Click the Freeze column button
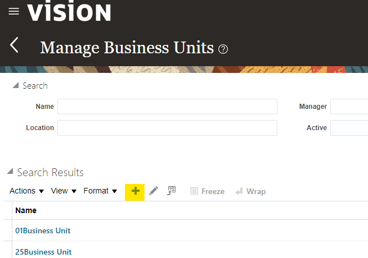This screenshot has width=368, height=258. [207, 191]
